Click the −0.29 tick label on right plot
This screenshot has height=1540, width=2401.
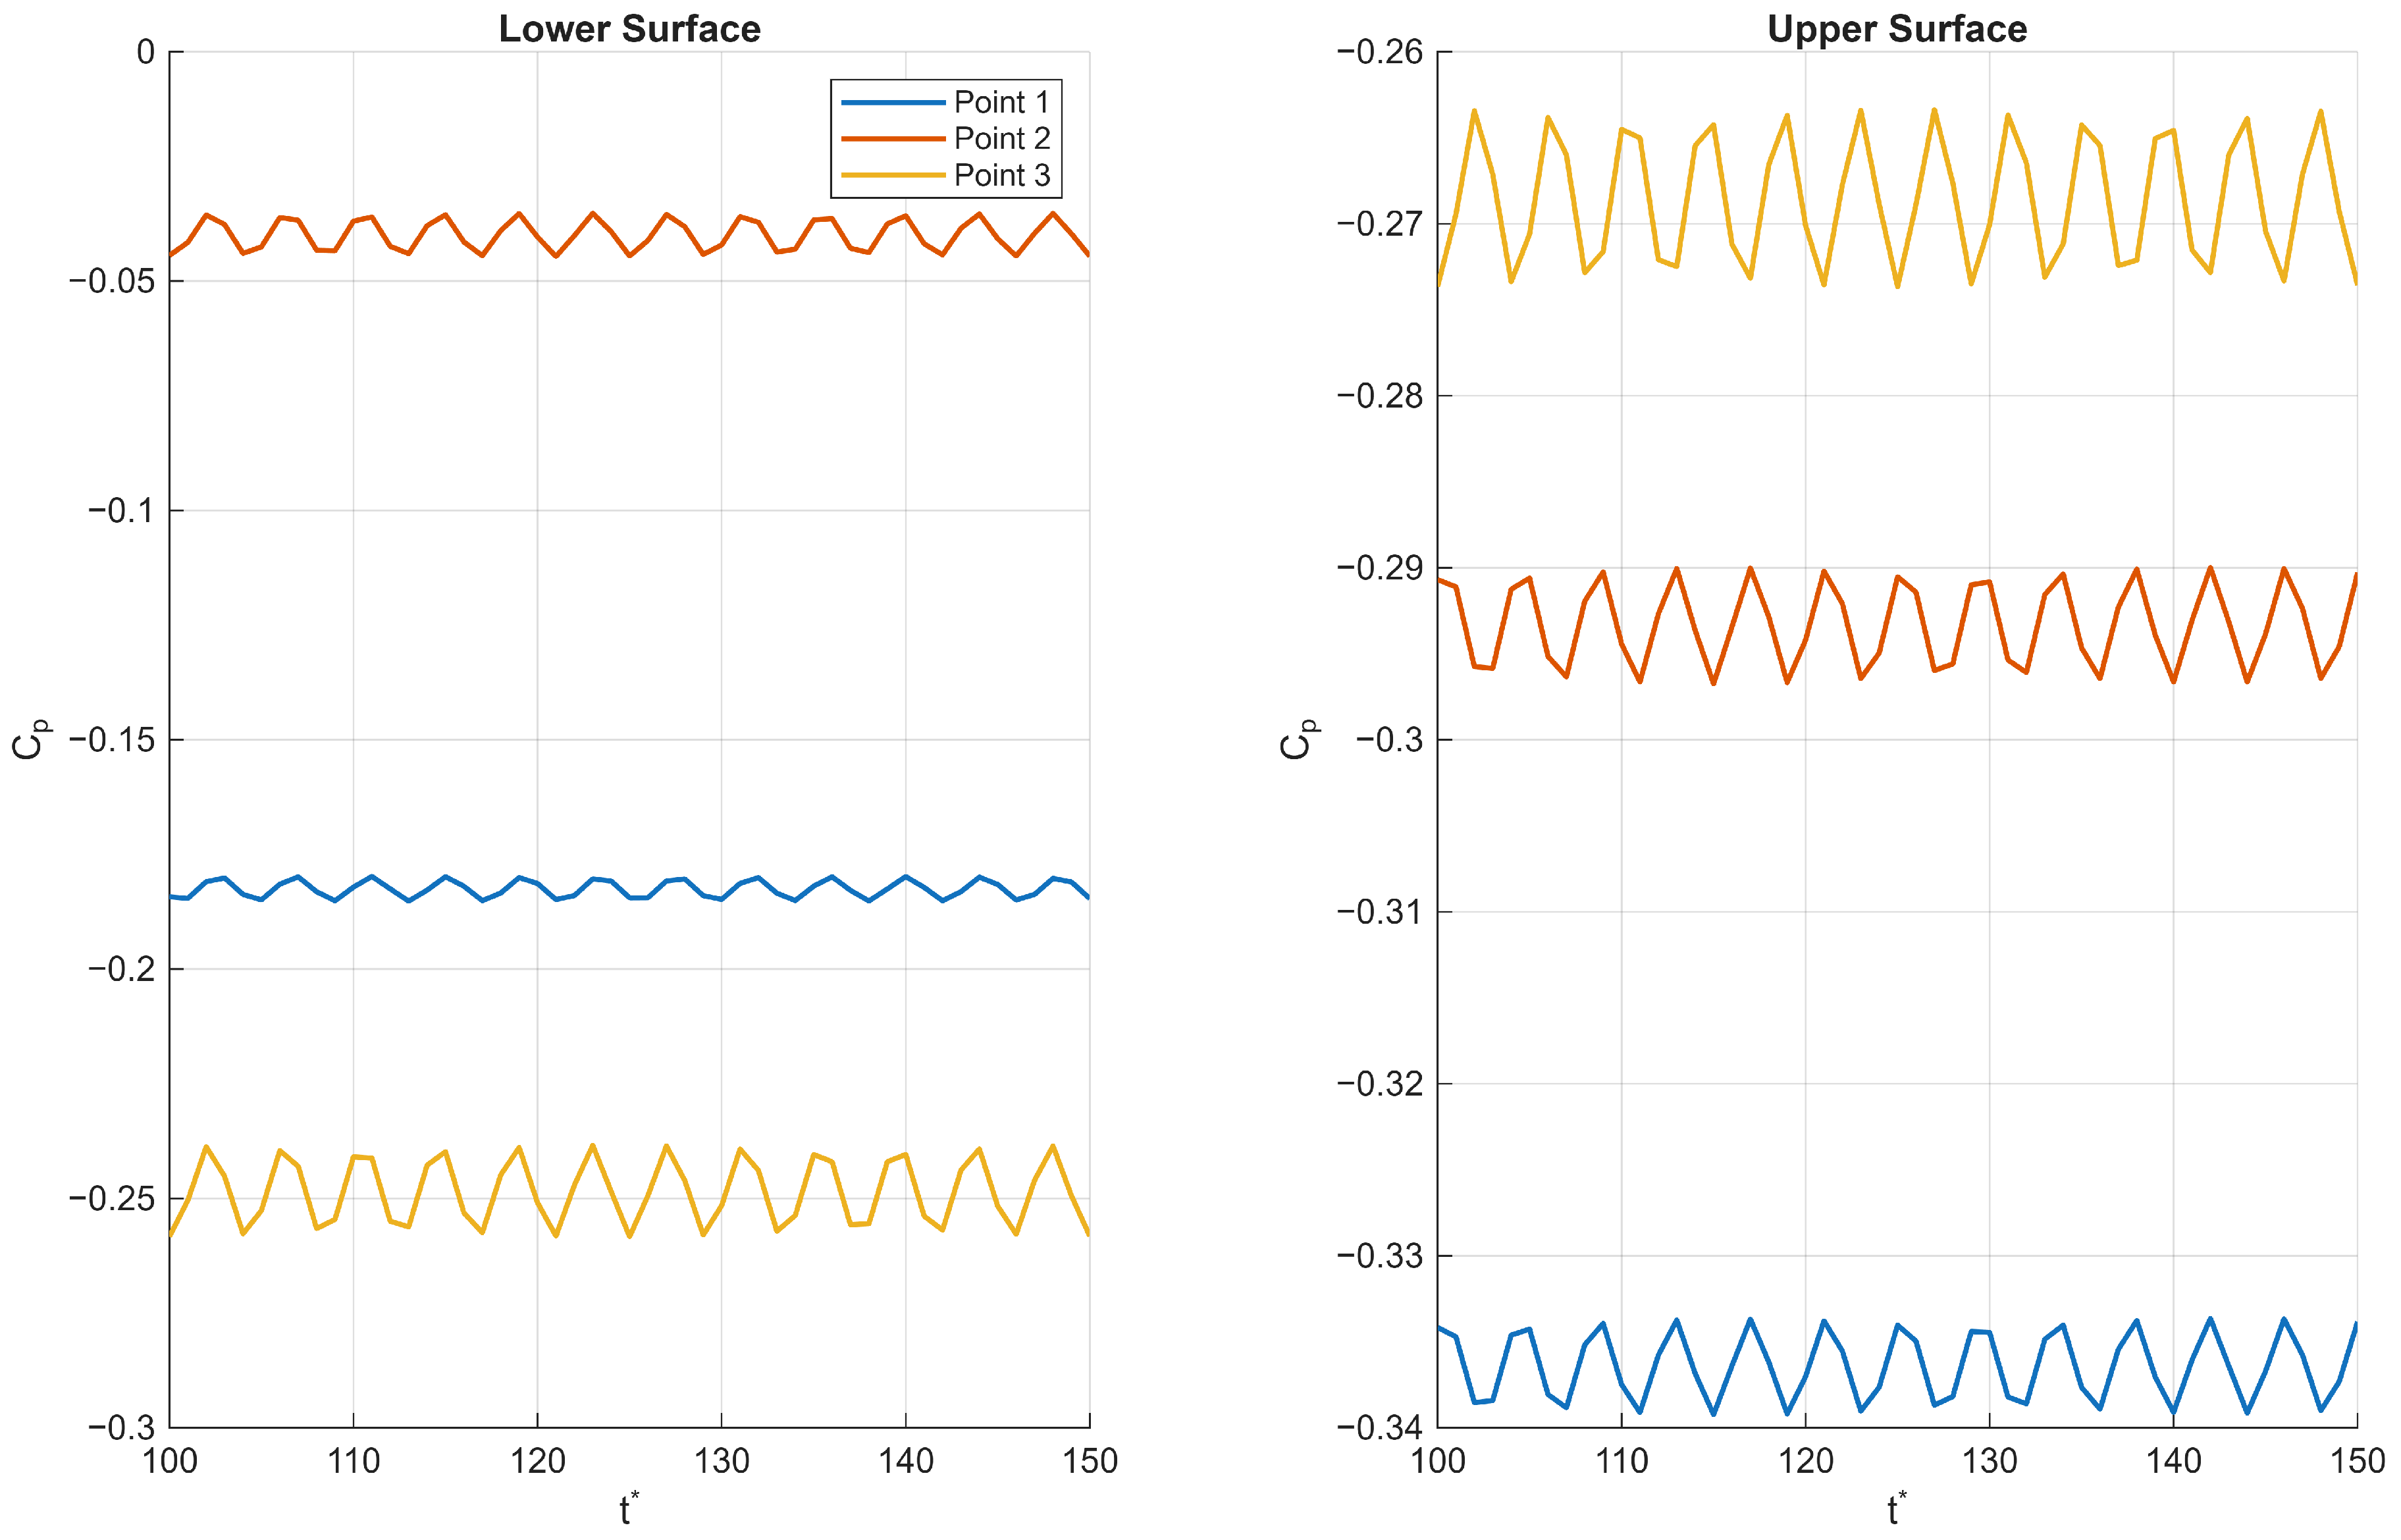point(1379,568)
